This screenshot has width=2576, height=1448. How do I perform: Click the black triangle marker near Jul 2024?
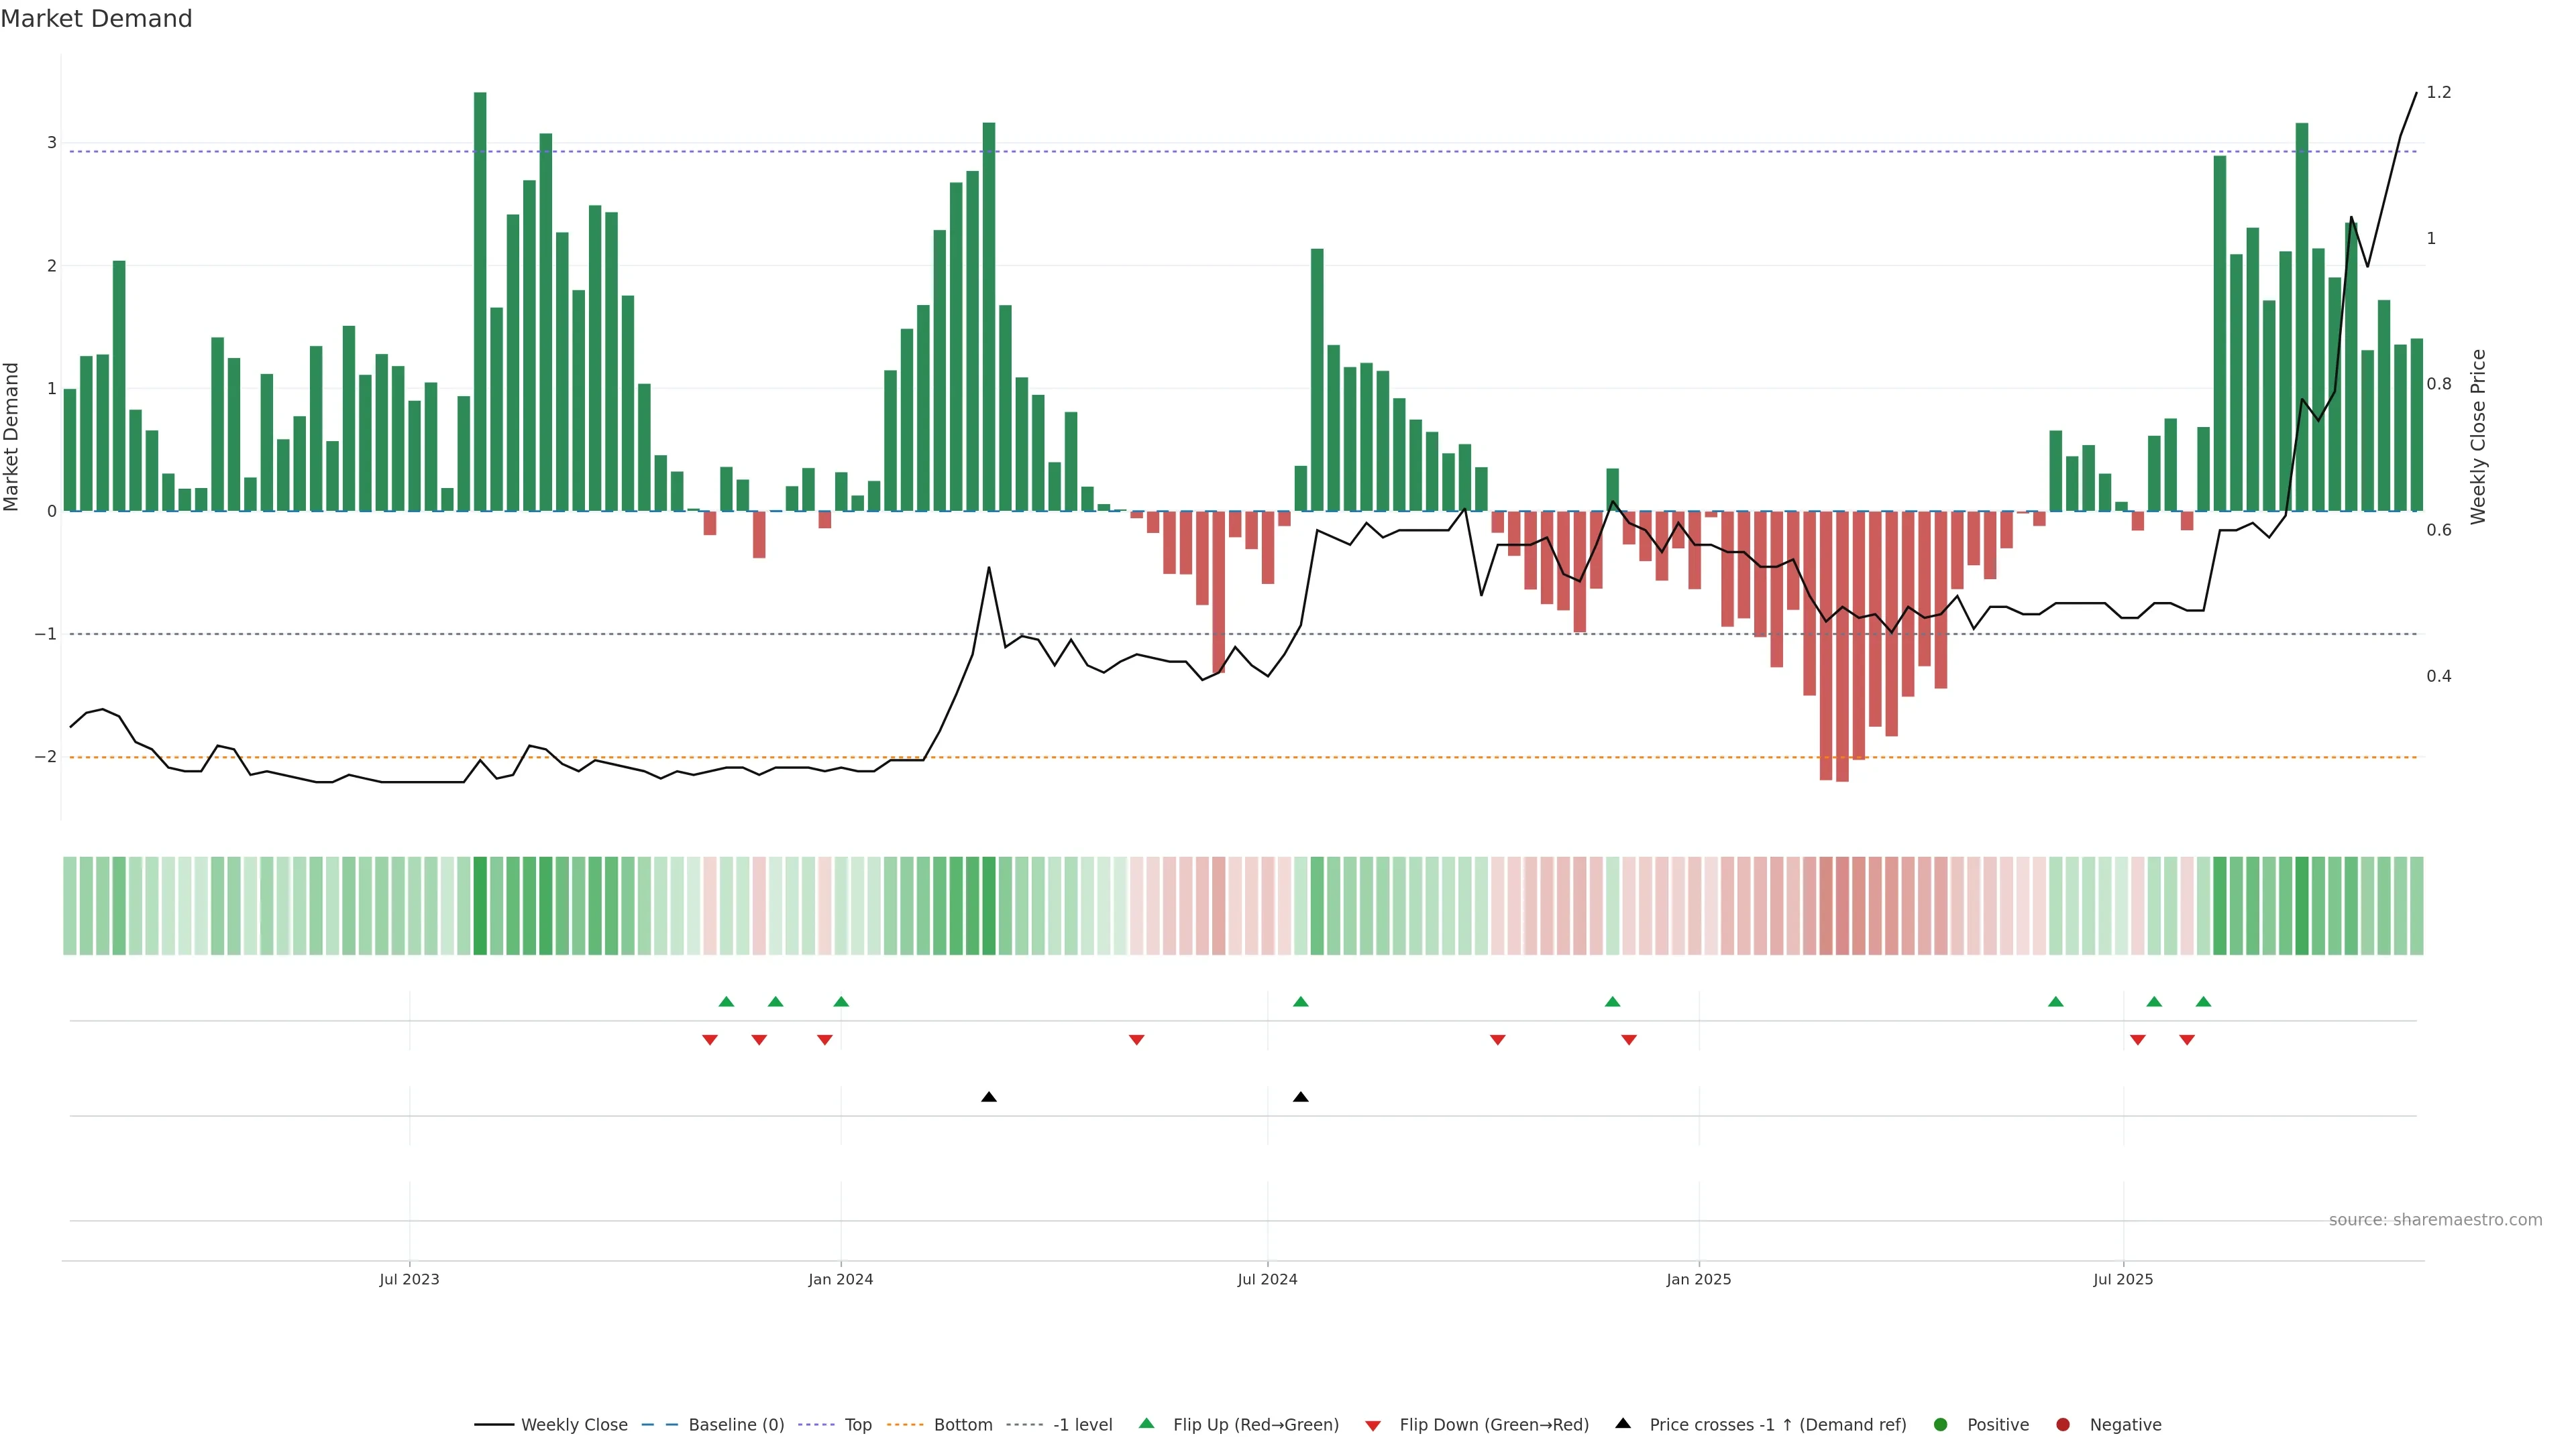coord(1300,1097)
